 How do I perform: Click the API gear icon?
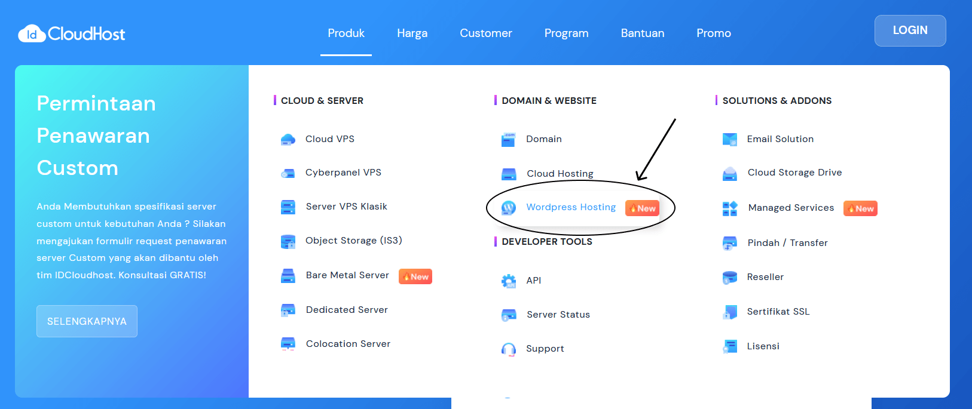509,281
